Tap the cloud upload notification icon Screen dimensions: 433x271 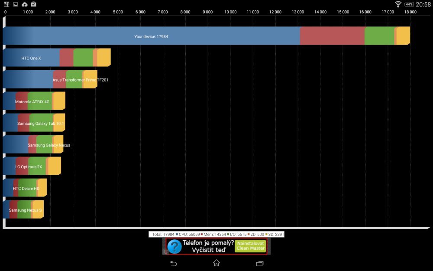click(25, 4)
